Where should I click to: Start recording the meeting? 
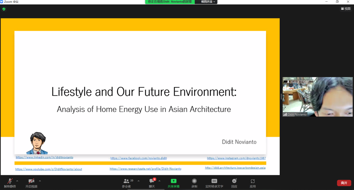pos(194,181)
